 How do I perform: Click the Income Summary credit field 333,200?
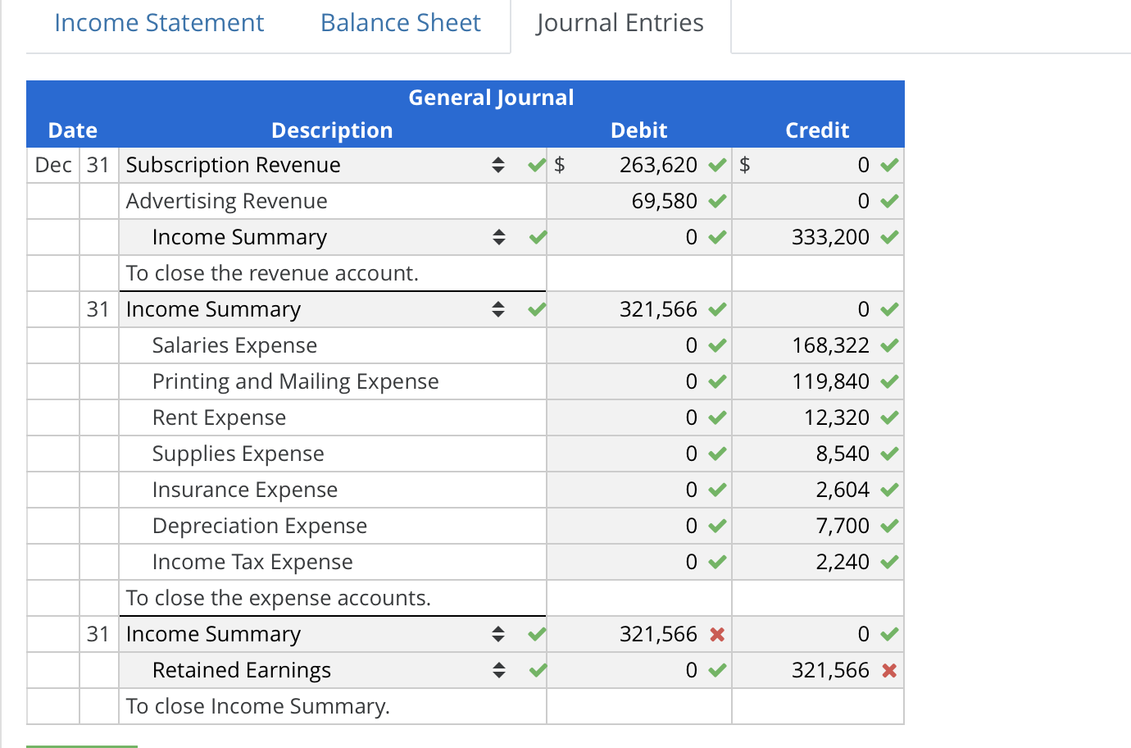click(817, 237)
